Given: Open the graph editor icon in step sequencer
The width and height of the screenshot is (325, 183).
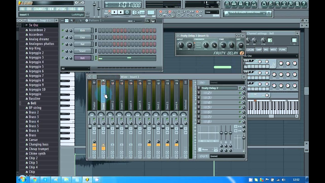Looking at the screenshot, I should pyautogui.click(x=147, y=21).
